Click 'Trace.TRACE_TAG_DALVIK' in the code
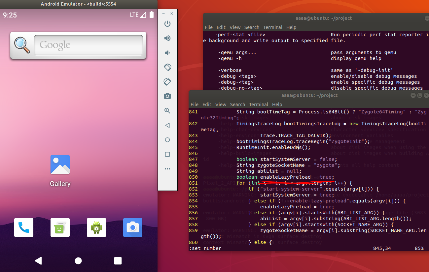Image resolution: width=429 pixels, height=272 pixels. click(293, 136)
